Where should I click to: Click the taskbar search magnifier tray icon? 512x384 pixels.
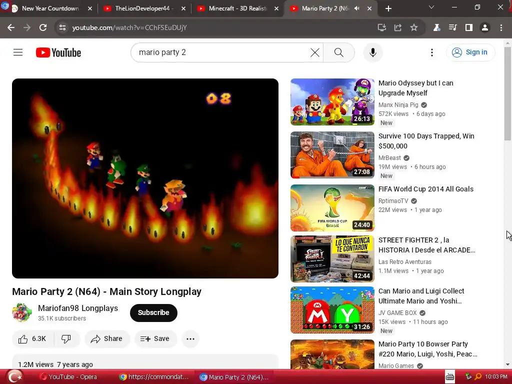point(477,377)
